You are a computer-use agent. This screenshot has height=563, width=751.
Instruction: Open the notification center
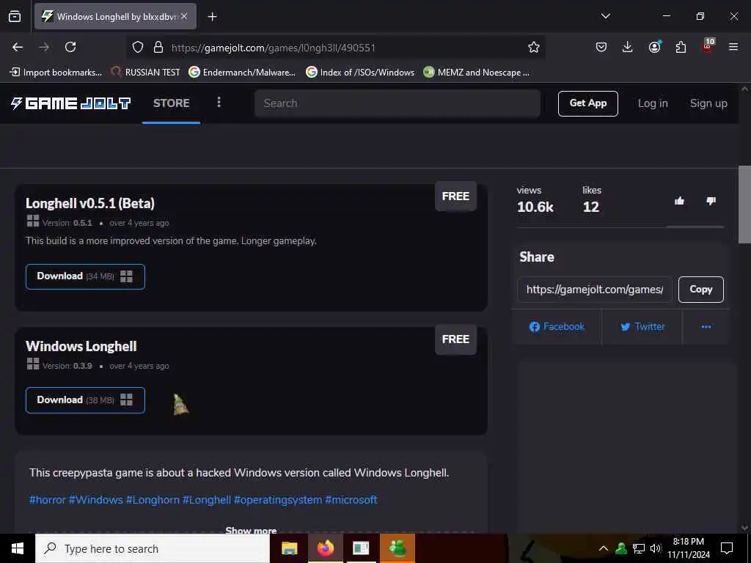(x=727, y=548)
